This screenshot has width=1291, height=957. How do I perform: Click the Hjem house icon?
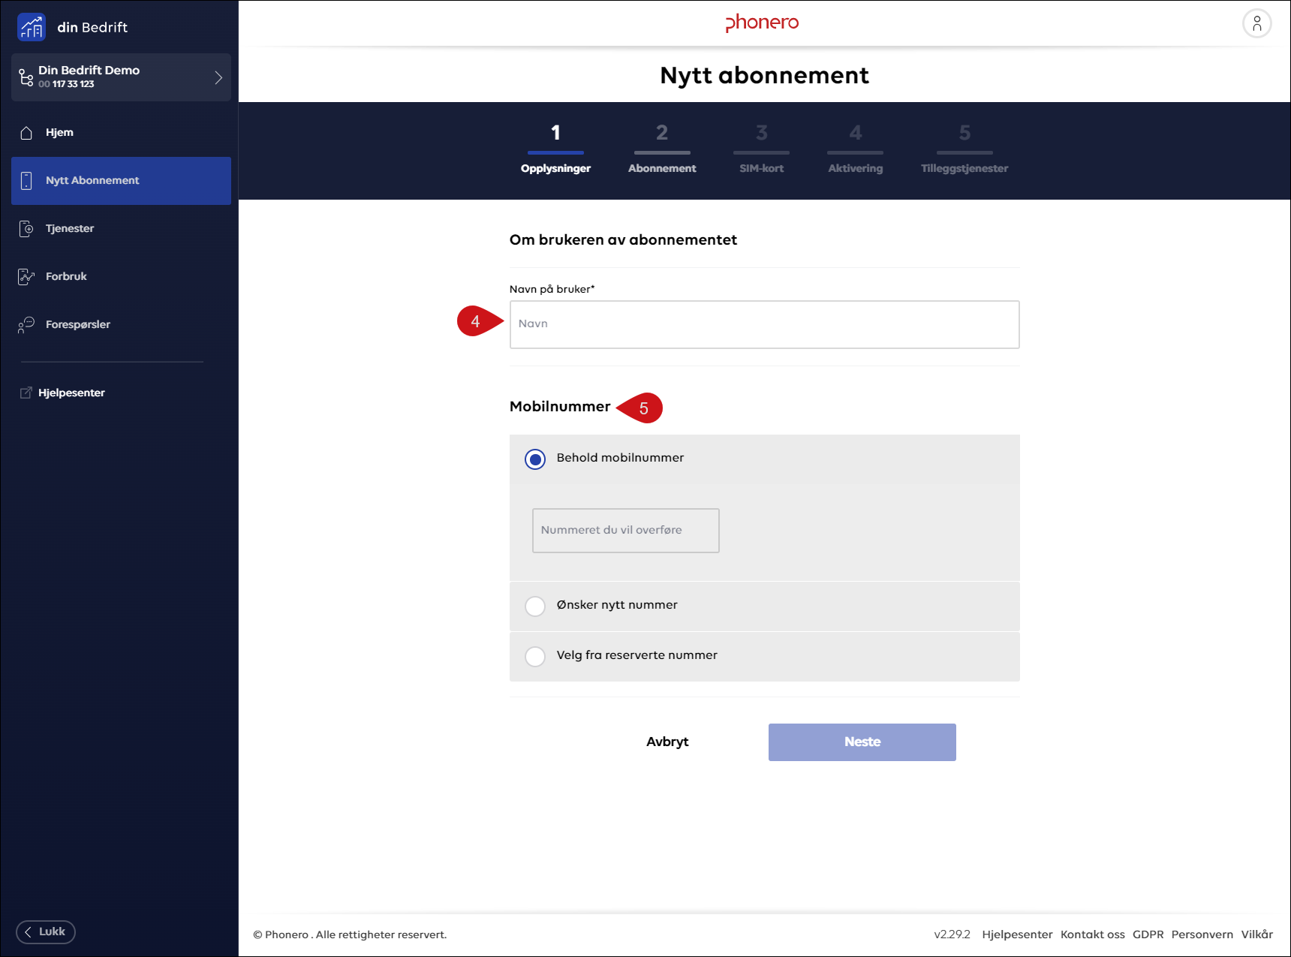(26, 133)
